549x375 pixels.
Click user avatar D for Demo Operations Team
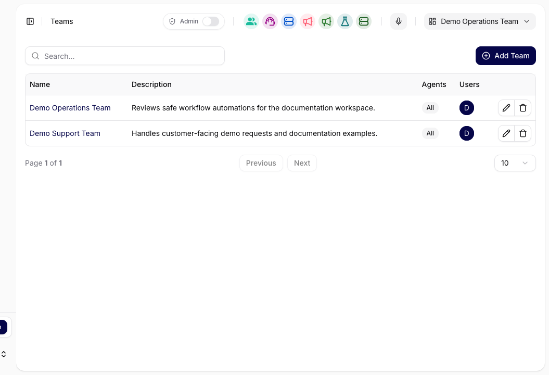[466, 108]
